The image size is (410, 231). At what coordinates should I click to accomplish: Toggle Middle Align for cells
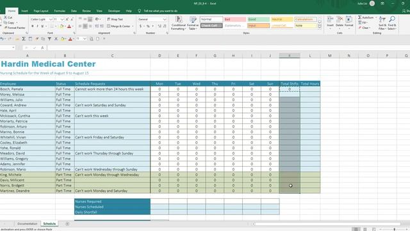[x=85, y=19]
